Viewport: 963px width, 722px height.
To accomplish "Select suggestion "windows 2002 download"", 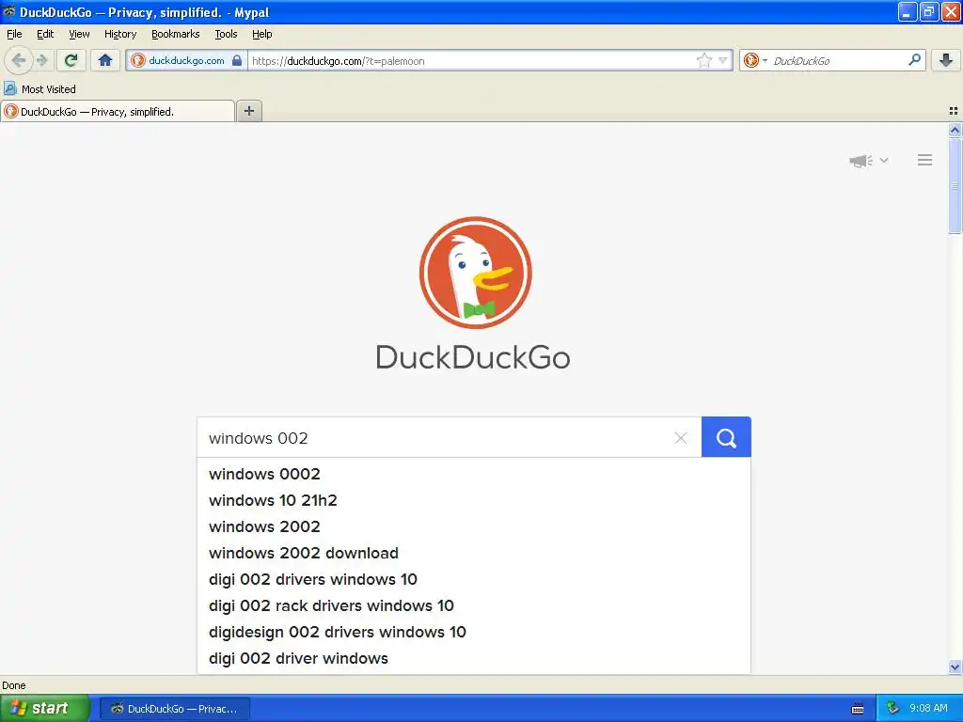I will pos(474,553).
